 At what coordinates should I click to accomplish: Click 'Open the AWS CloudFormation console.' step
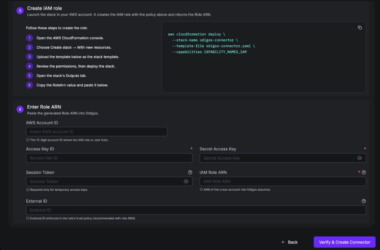[x=70, y=38]
